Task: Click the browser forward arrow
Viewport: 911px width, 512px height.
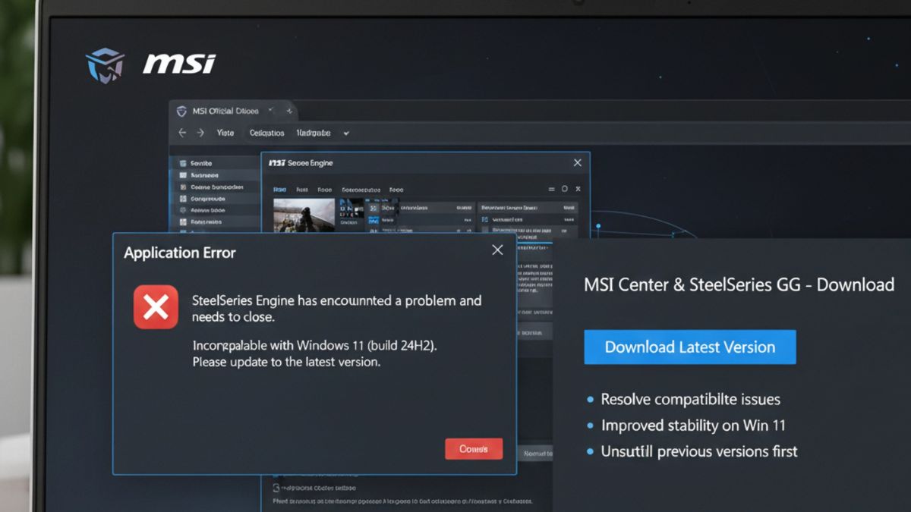Action: (x=200, y=132)
